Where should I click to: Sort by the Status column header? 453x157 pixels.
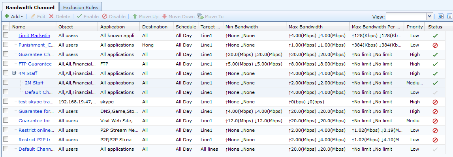[435, 27]
